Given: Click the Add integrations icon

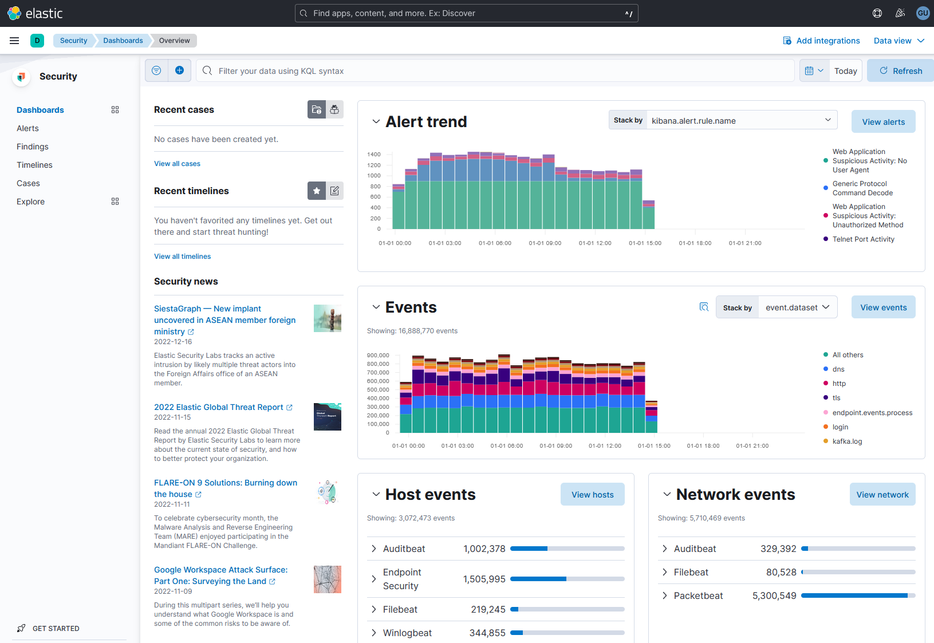Looking at the screenshot, I should 787,41.
